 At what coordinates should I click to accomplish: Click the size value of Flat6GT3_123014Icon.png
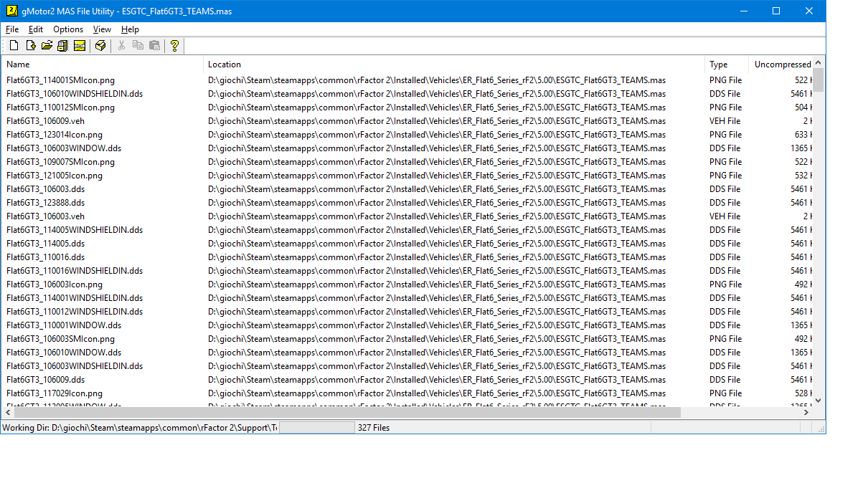coord(803,135)
